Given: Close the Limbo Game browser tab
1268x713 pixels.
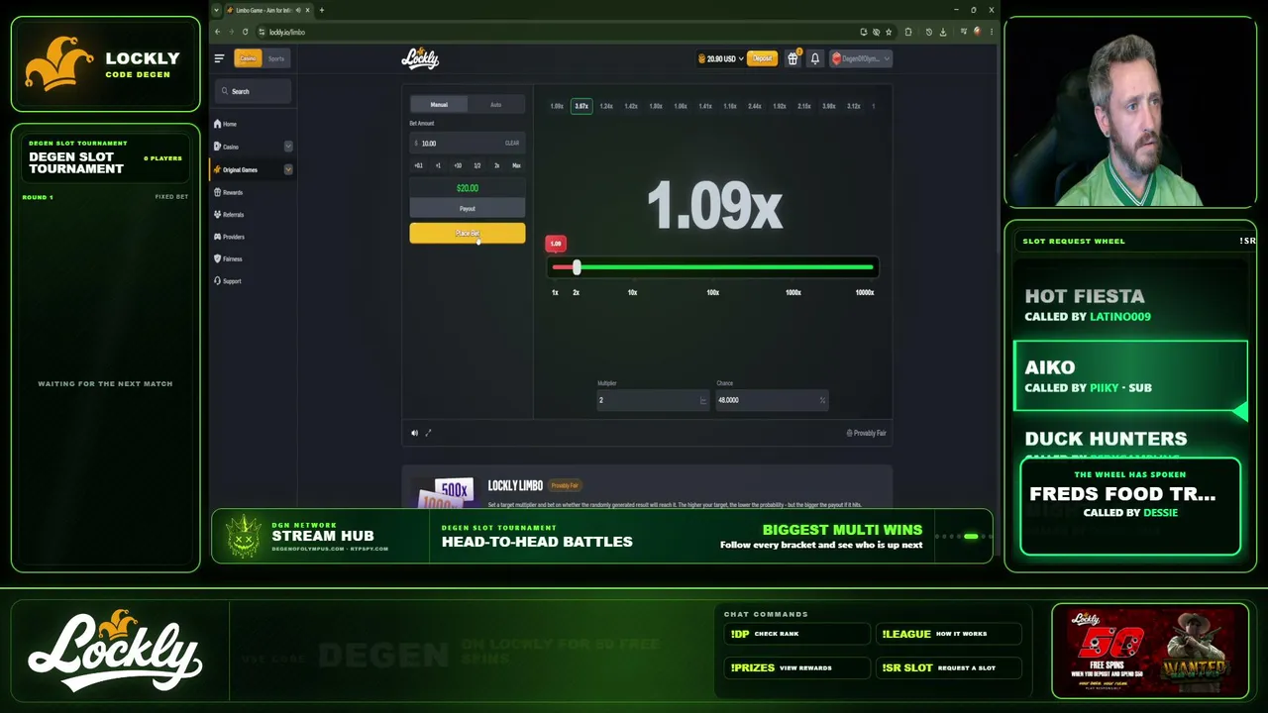Looking at the screenshot, I should pyautogui.click(x=308, y=10).
